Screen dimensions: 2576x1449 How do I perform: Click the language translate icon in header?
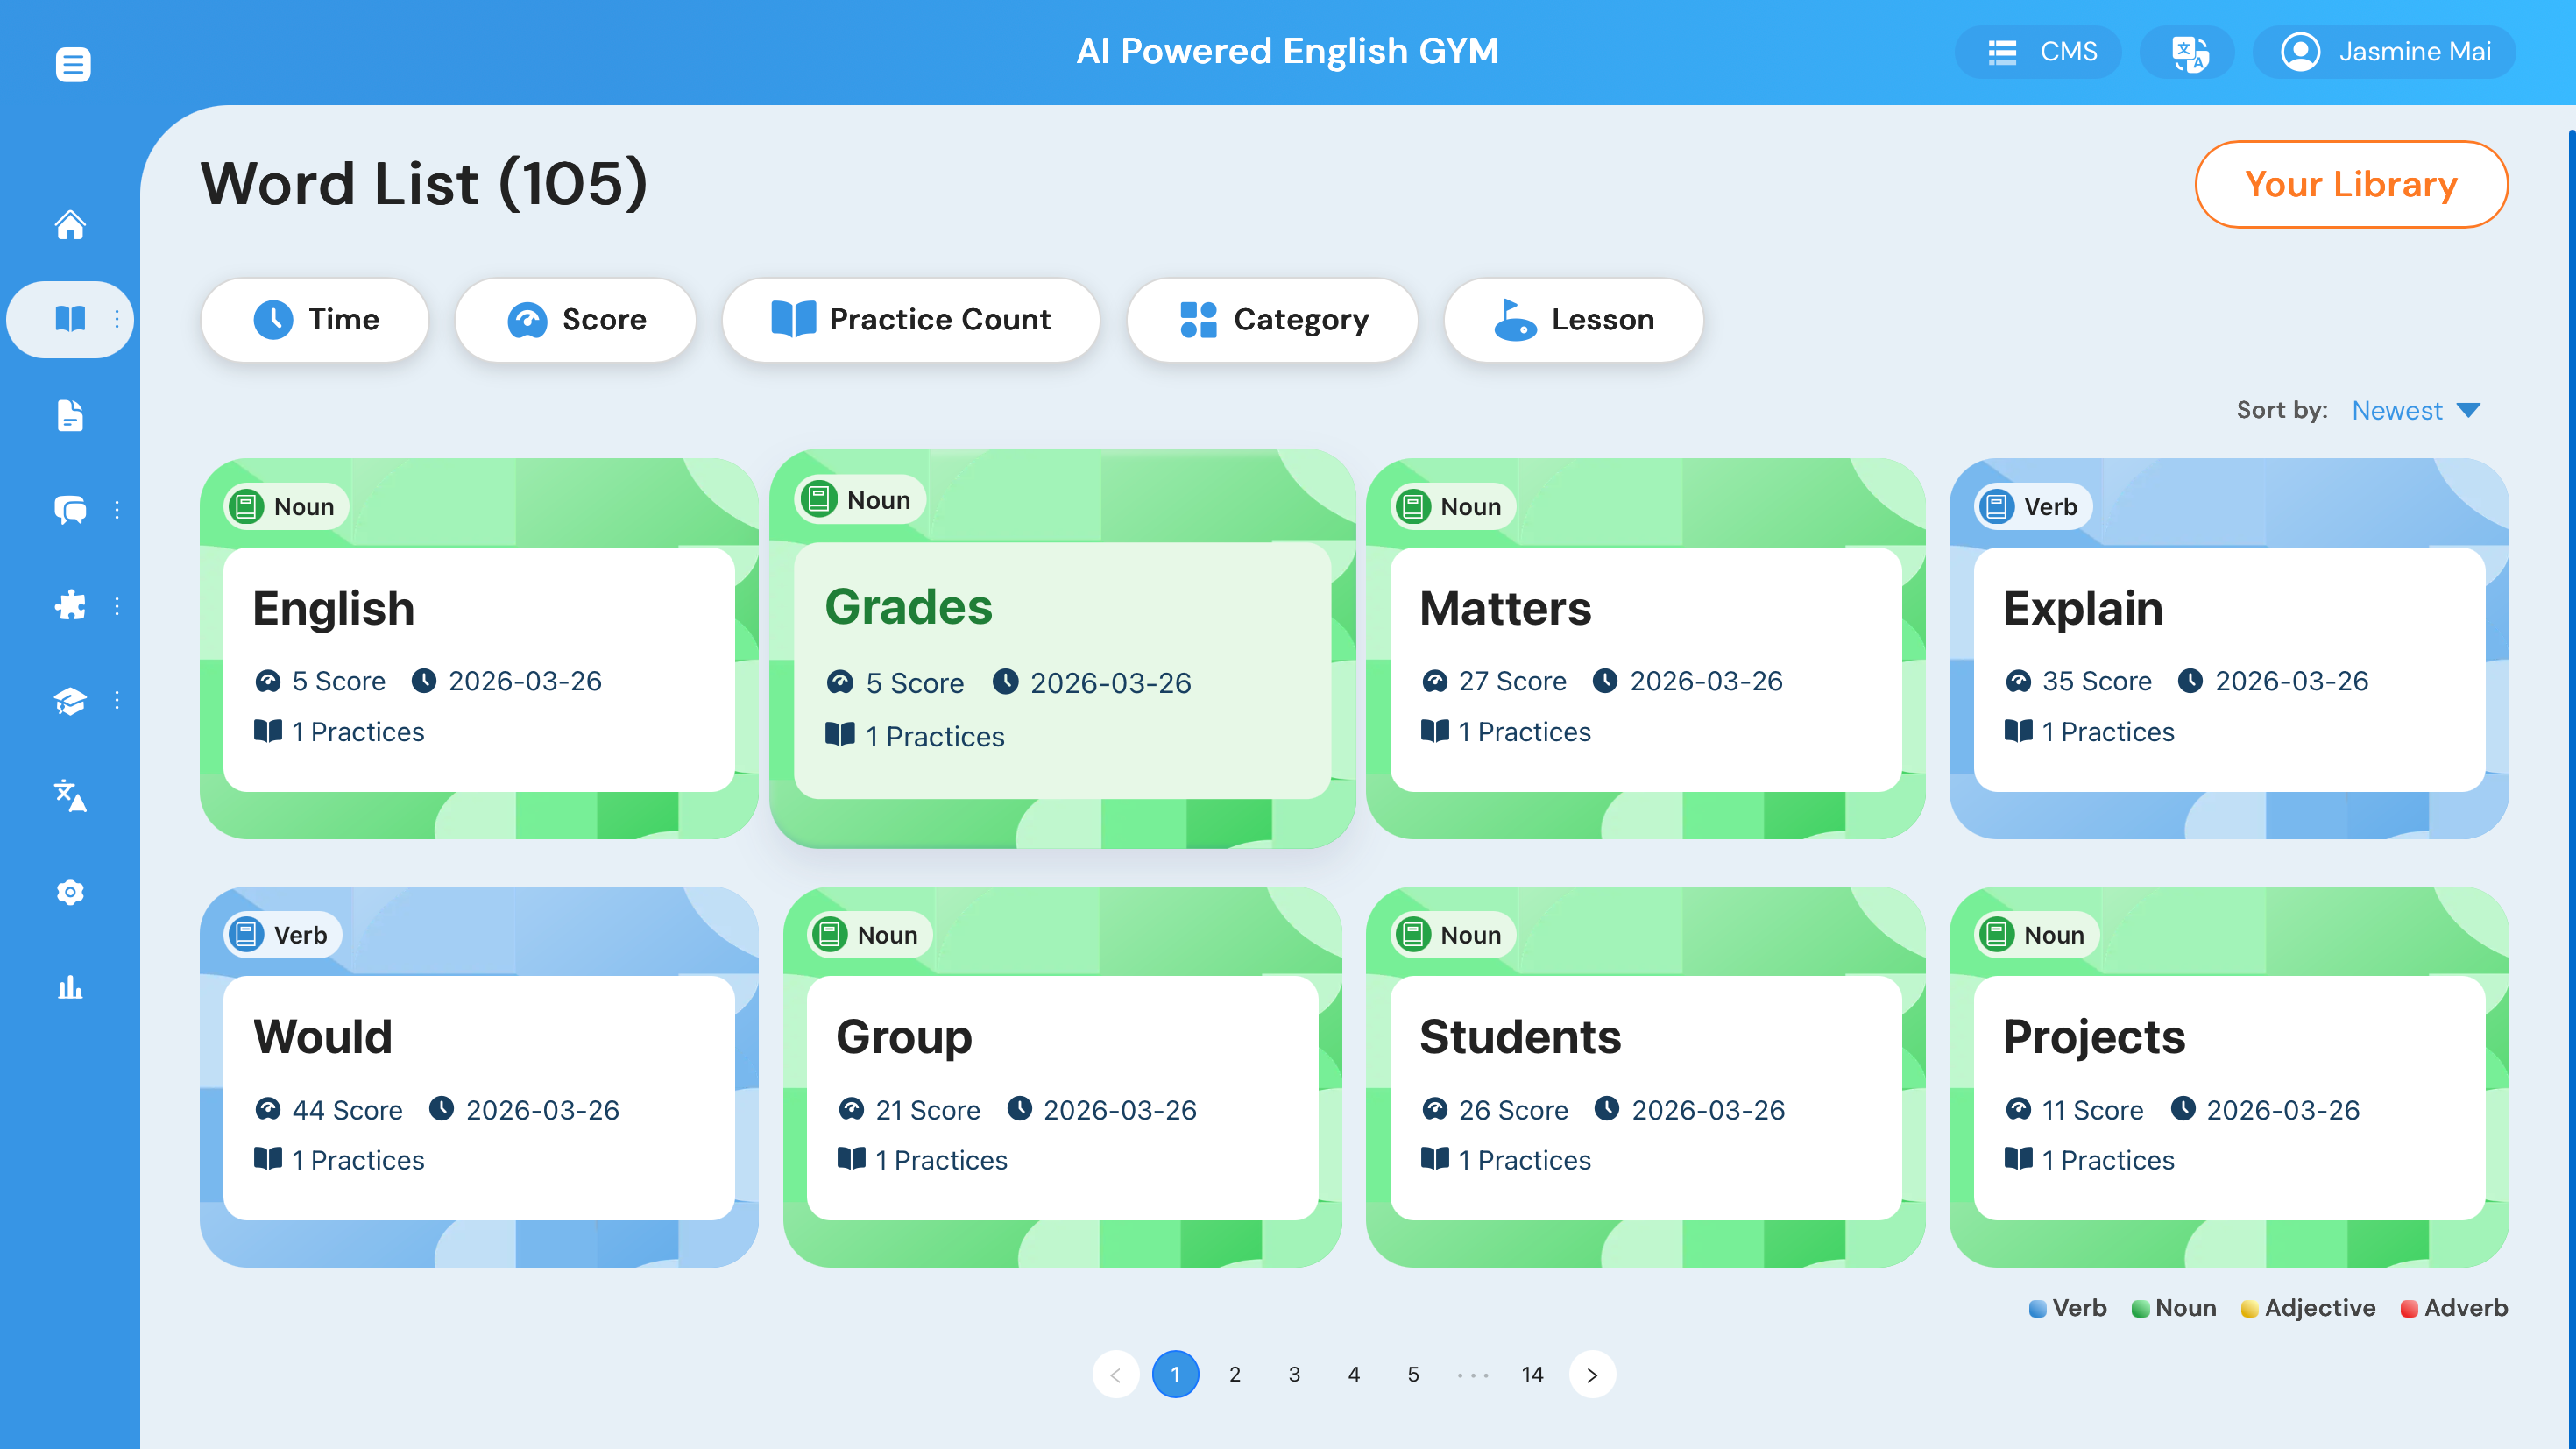(x=2189, y=52)
